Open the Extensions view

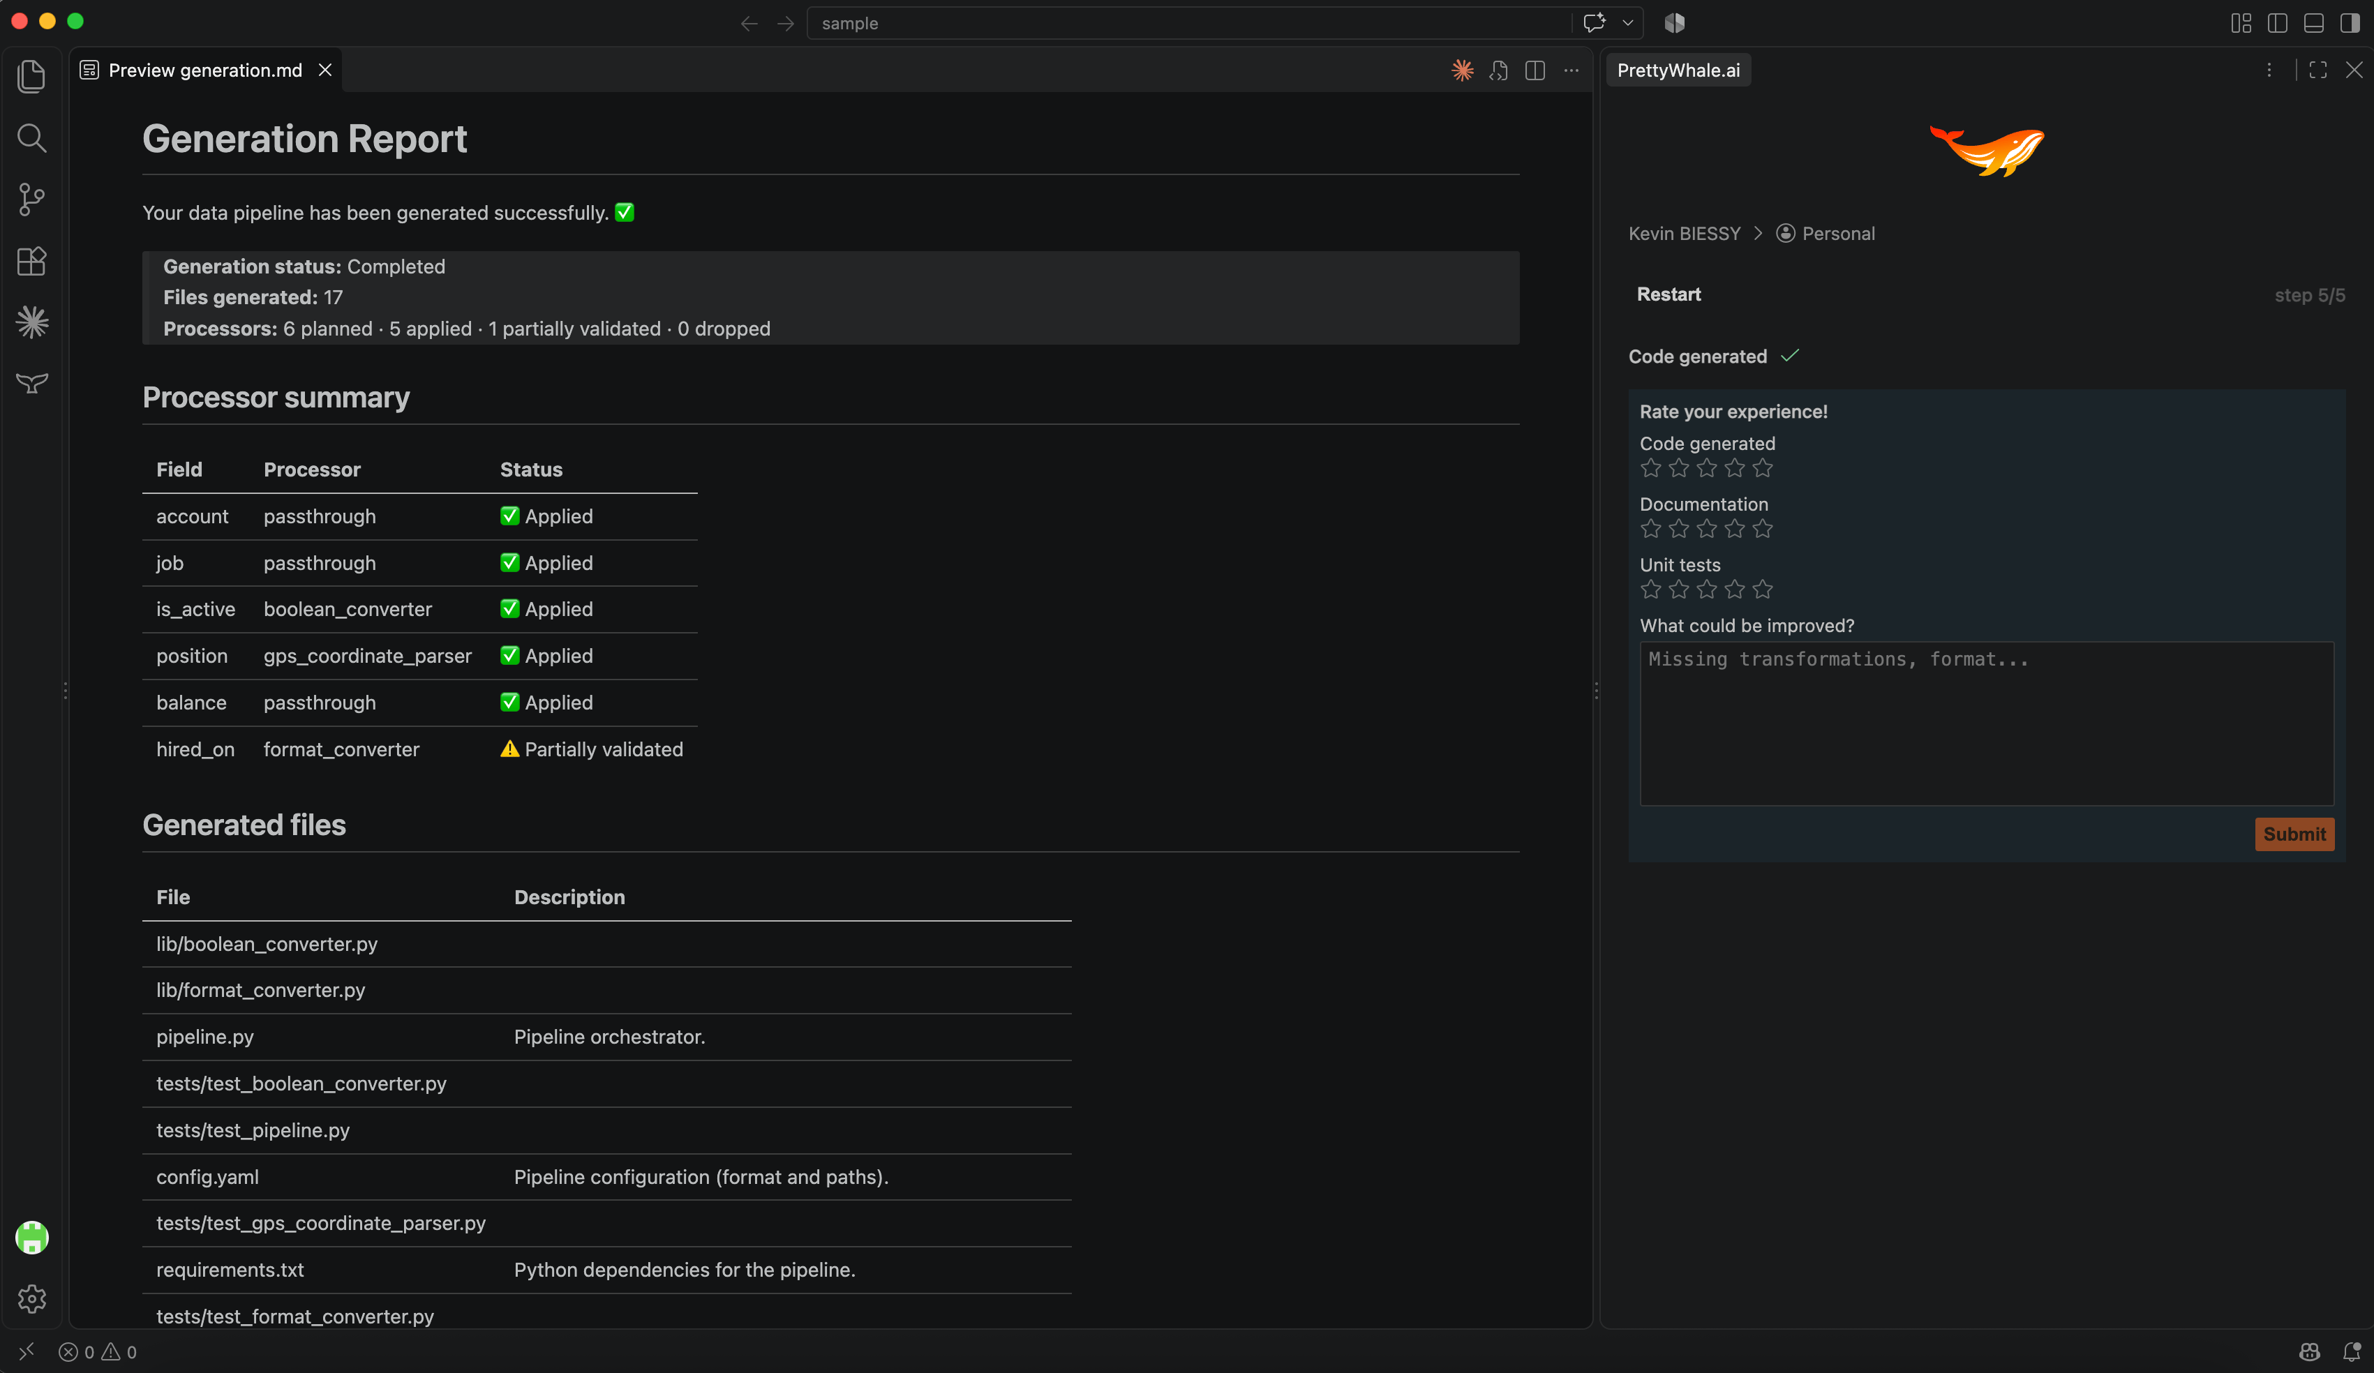point(32,261)
